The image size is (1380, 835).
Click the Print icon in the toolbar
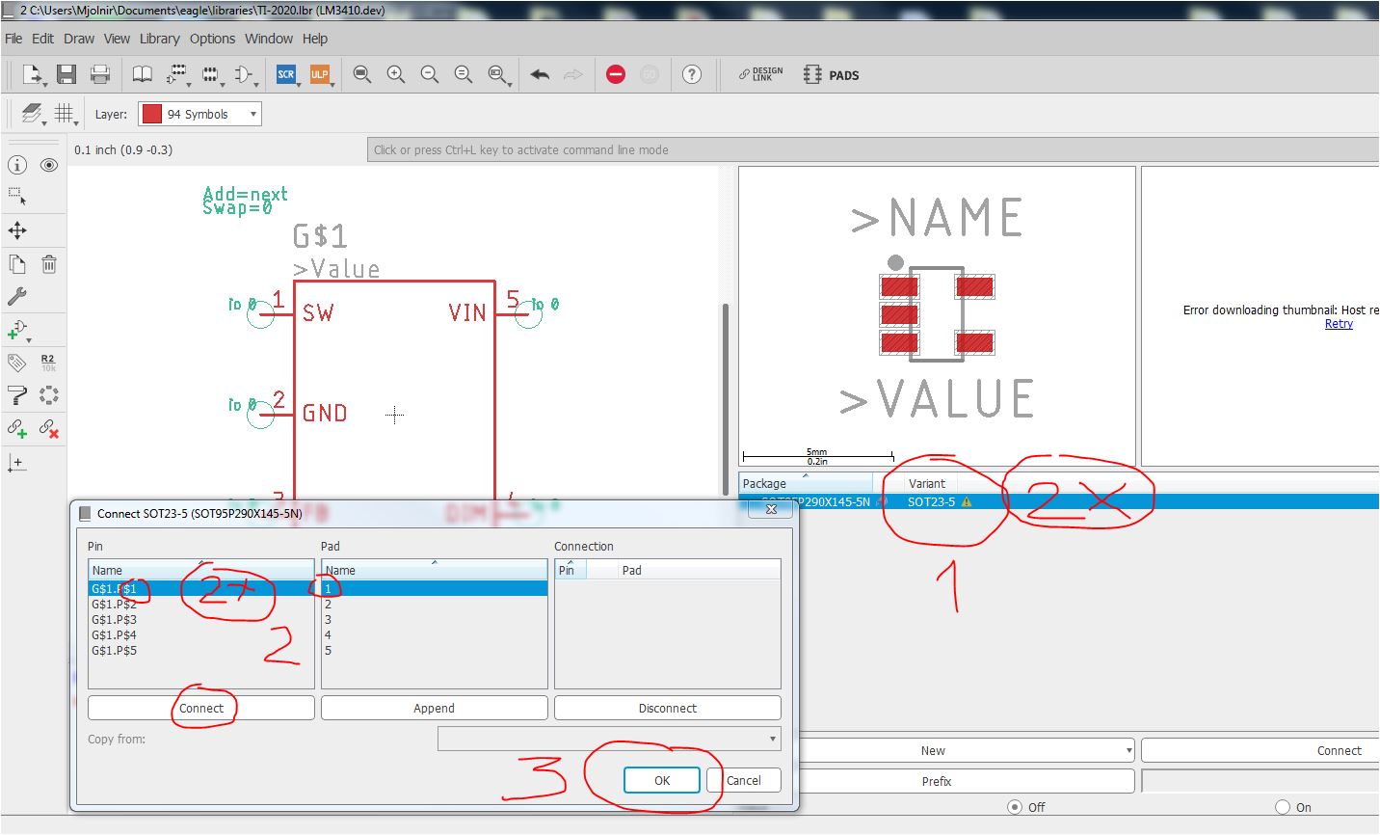(99, 74)
